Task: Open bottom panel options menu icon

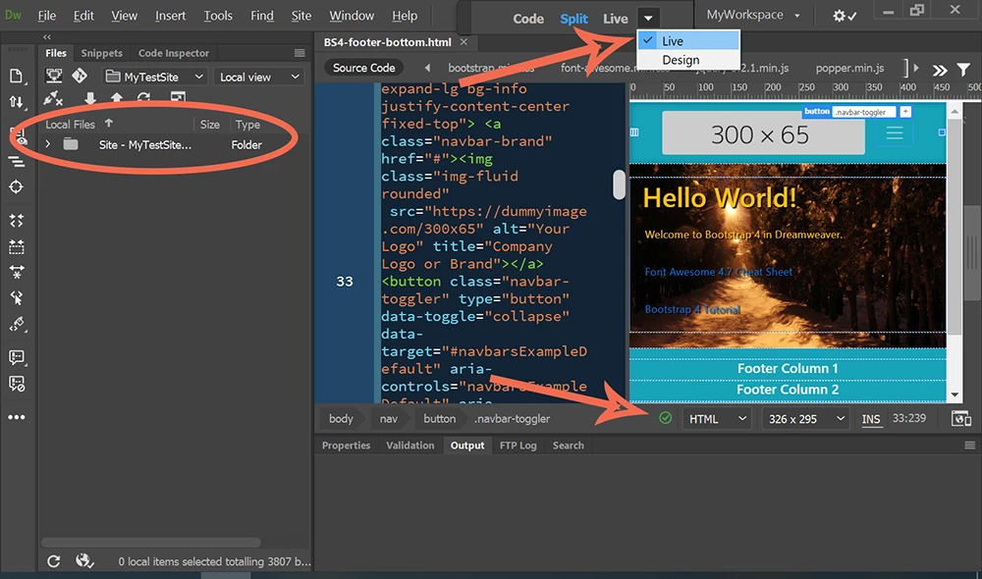Action: pos(969,446)
